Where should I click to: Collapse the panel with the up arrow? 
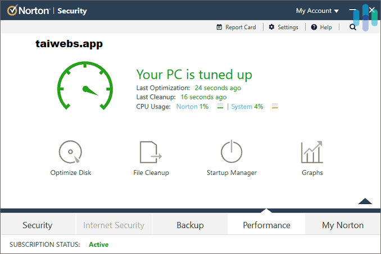[365, 201]
